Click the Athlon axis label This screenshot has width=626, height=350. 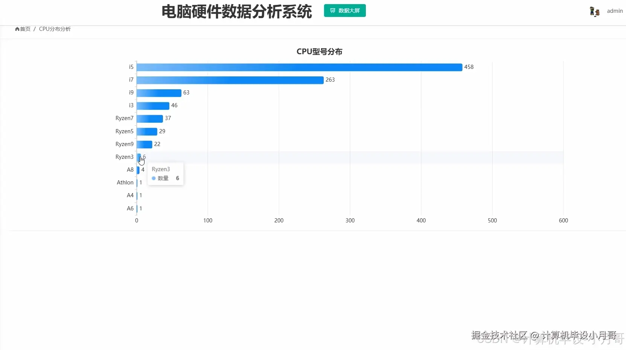[125, 183]
